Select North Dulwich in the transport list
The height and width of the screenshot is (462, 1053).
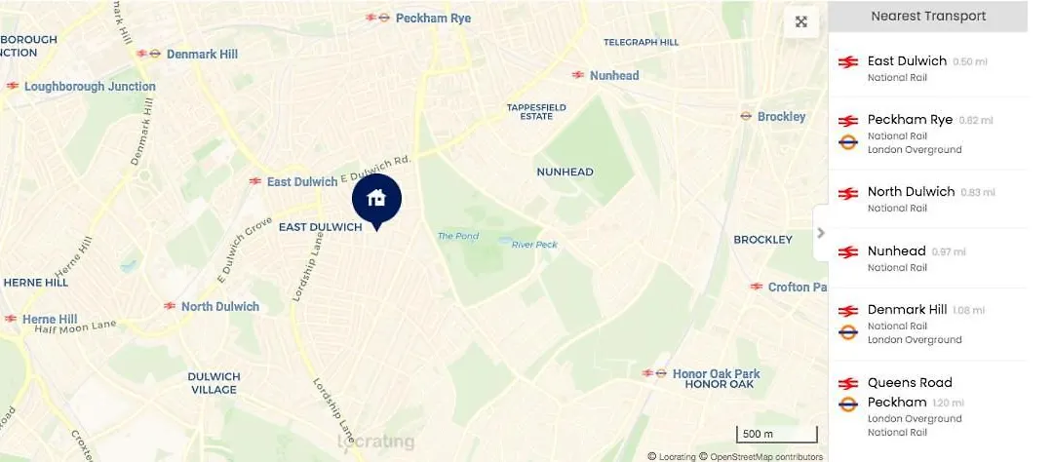(x=928, y=199)
